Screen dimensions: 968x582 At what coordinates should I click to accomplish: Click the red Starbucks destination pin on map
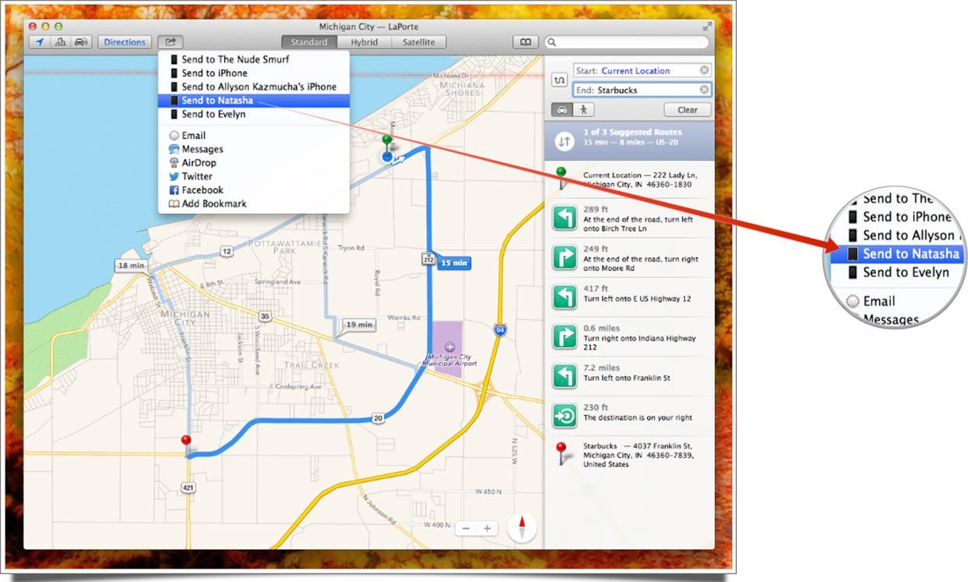[186, 445]
